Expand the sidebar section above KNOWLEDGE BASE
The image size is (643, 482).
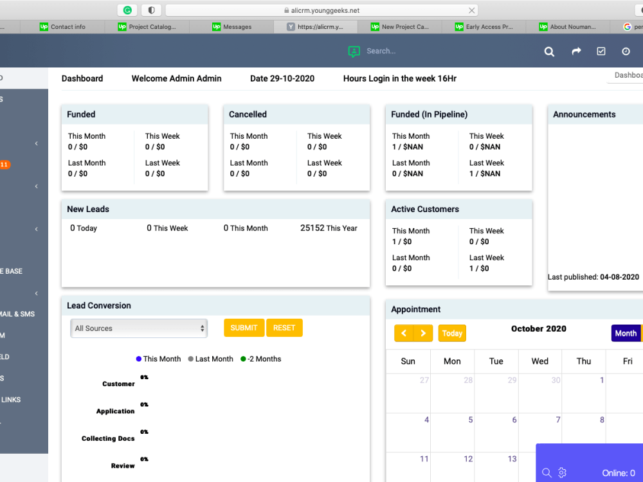(36, 229)
